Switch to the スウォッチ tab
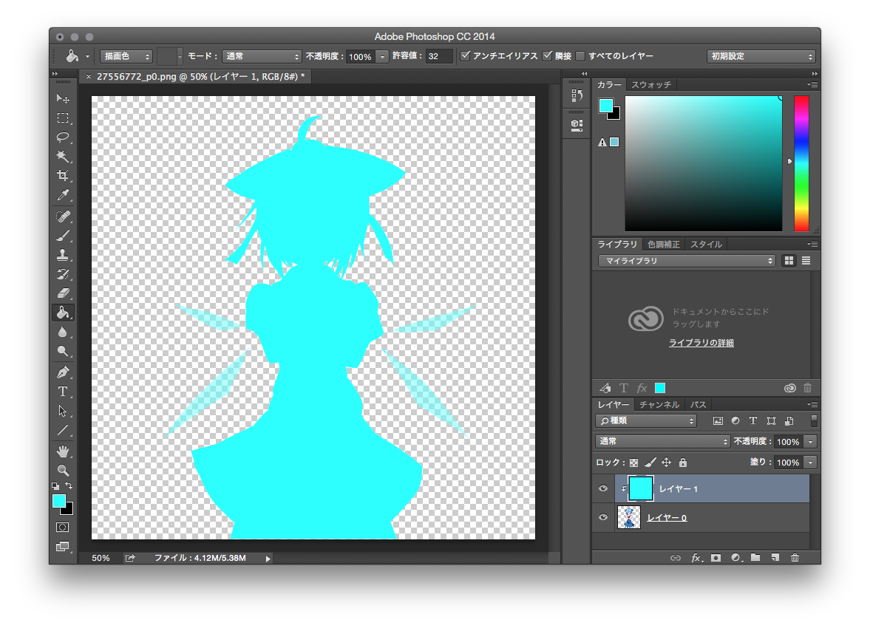Screen dimensions: 870x631 [x=651, y=85]
